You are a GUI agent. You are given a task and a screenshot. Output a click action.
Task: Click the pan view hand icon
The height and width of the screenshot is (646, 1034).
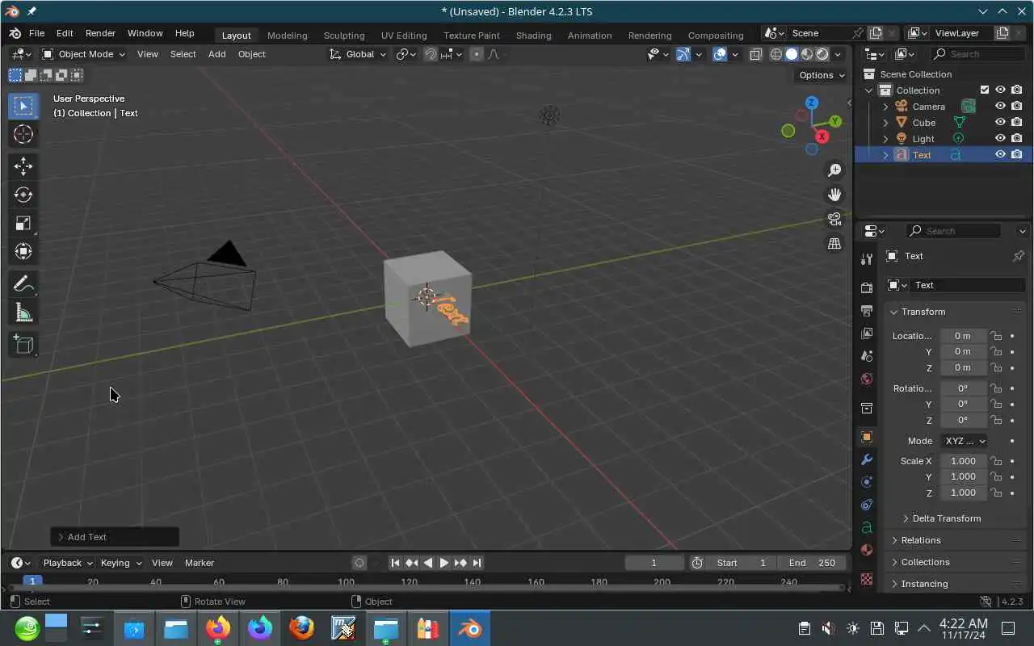pos(834,195)
